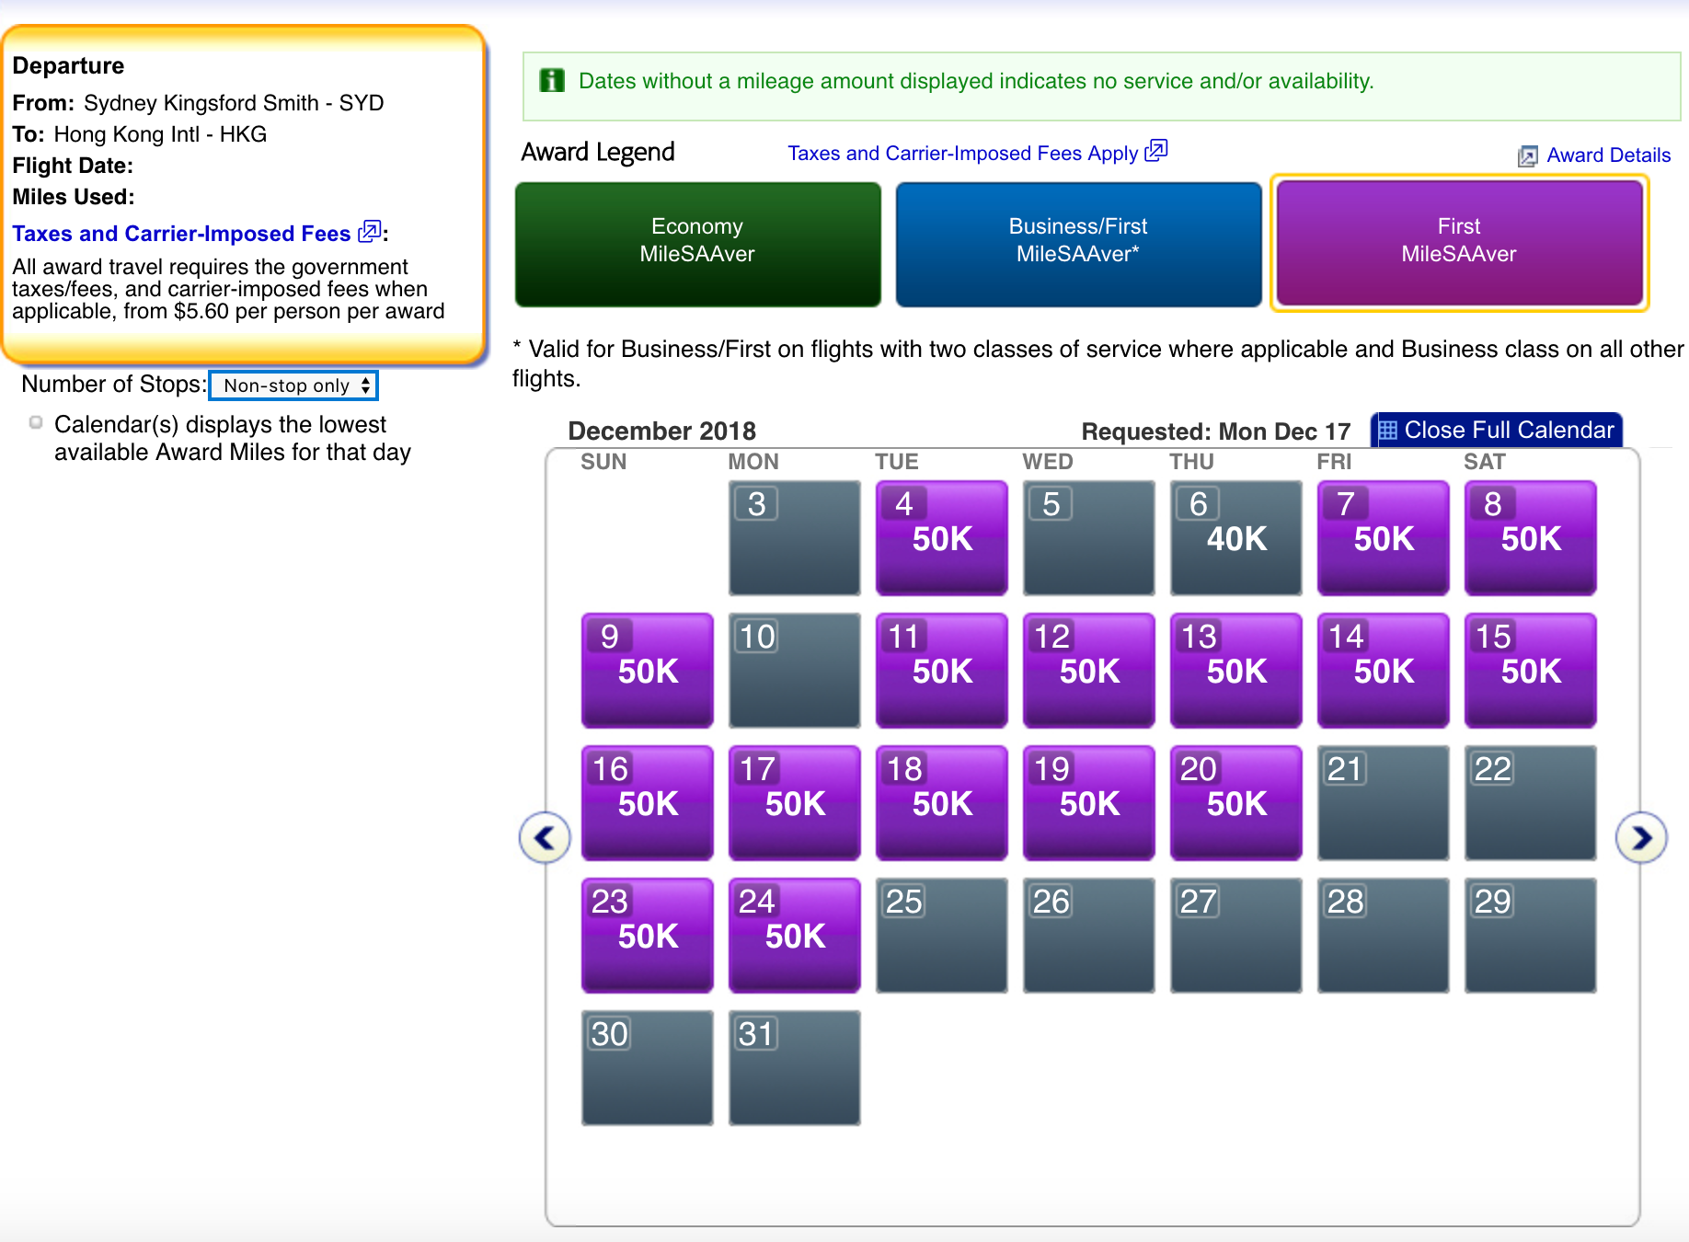The image size is (1689, 1242).
Task: Choose the purple First MileSAAver award
Action: pos(1458,244)
